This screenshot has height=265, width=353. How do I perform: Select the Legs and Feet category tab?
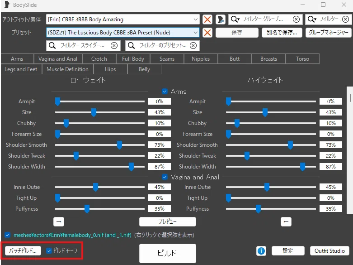(21, 69)
